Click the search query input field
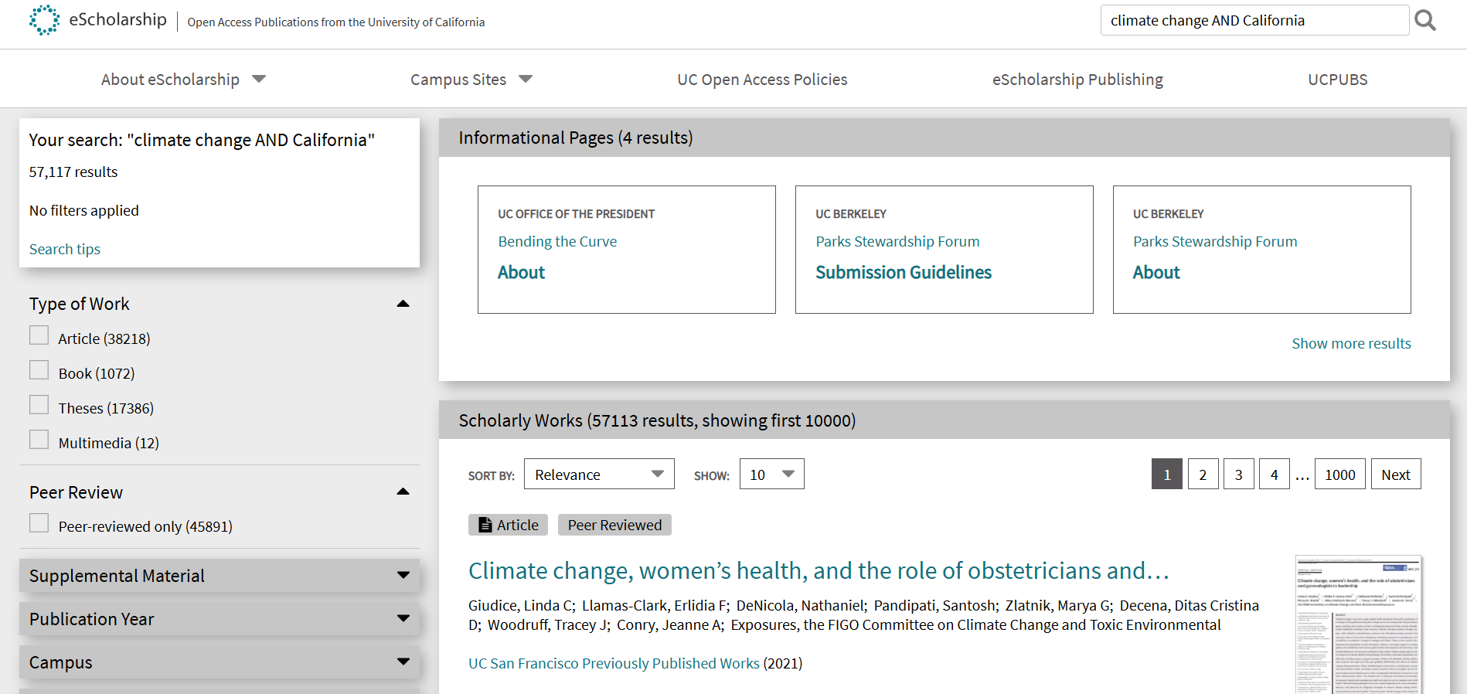1467x694 pixels. tap(1254, 20)
